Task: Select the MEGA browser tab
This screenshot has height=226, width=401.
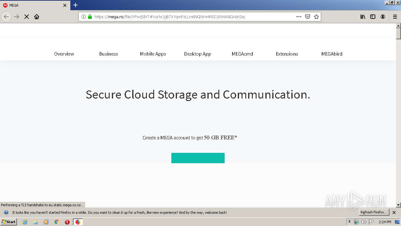Action: (x=35, y=5)
